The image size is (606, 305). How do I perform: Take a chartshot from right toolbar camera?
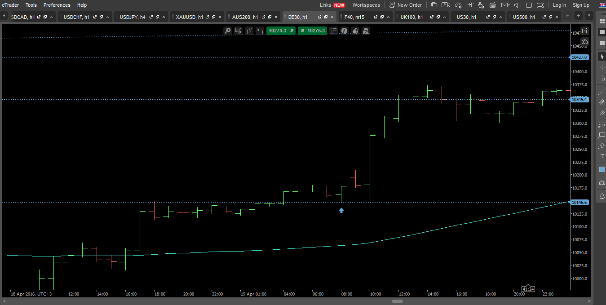(x=602, y=183)
